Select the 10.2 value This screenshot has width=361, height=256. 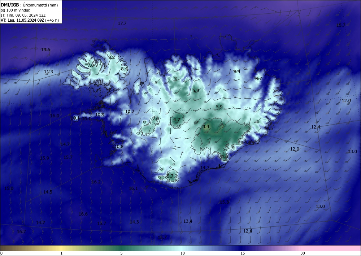[x=130, y=112]
